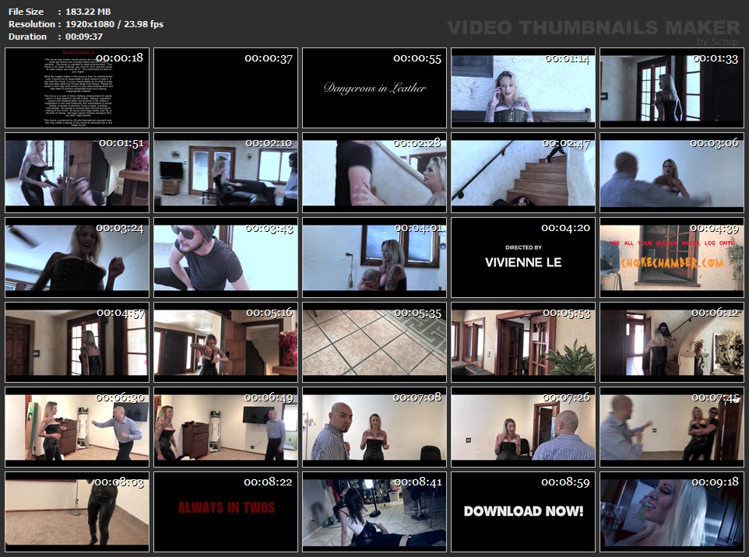The image size is (749, 557).
Task: Select the resolution text "1920x1080 / 23.98 fps"
Action: 114,24
